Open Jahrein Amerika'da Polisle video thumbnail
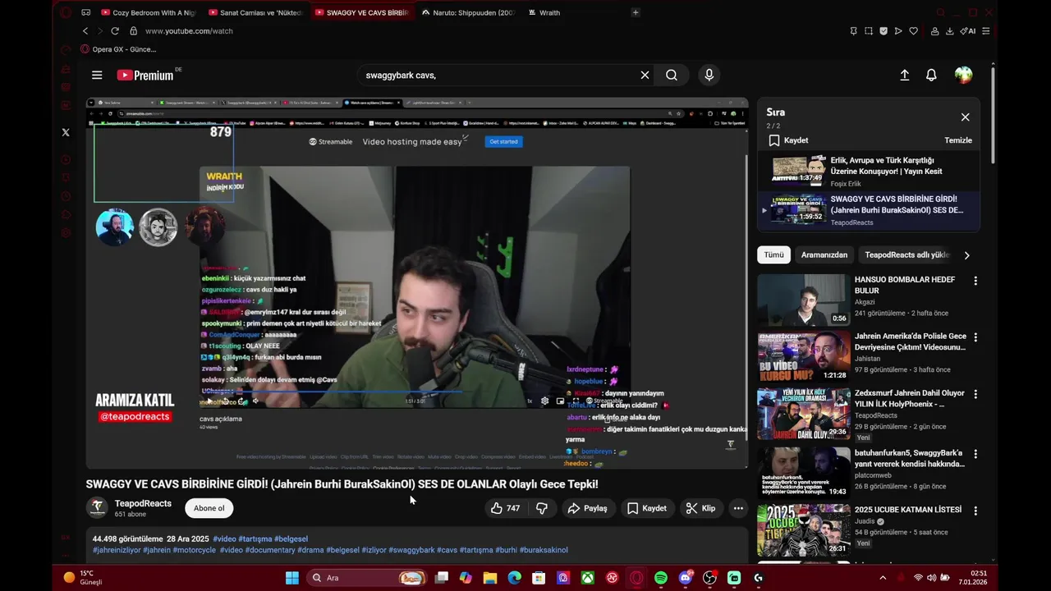1051x591 pixels. pos(804,356)
